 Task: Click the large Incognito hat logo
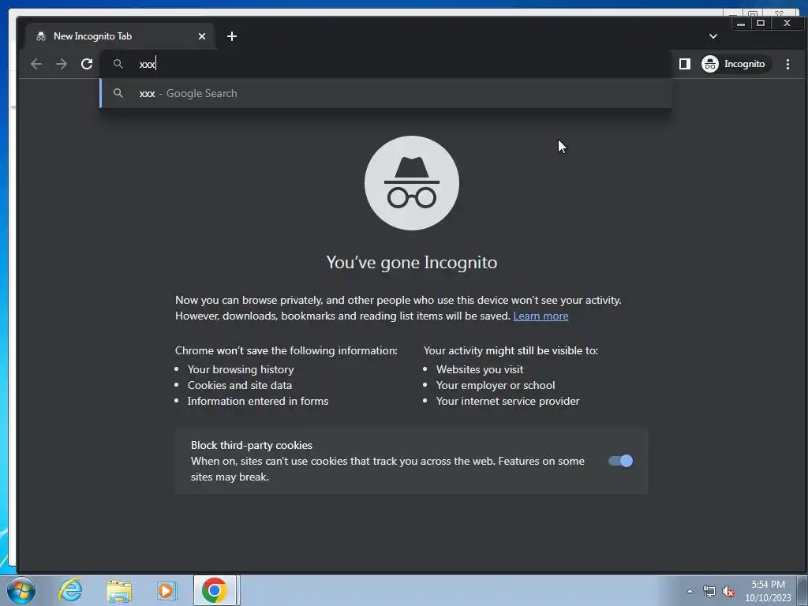412,183
